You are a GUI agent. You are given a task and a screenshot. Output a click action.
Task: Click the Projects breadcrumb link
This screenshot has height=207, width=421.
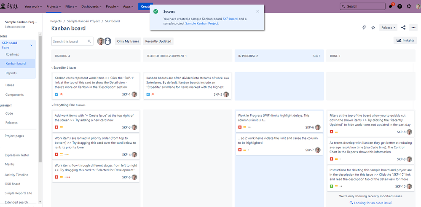pos(56,21)
